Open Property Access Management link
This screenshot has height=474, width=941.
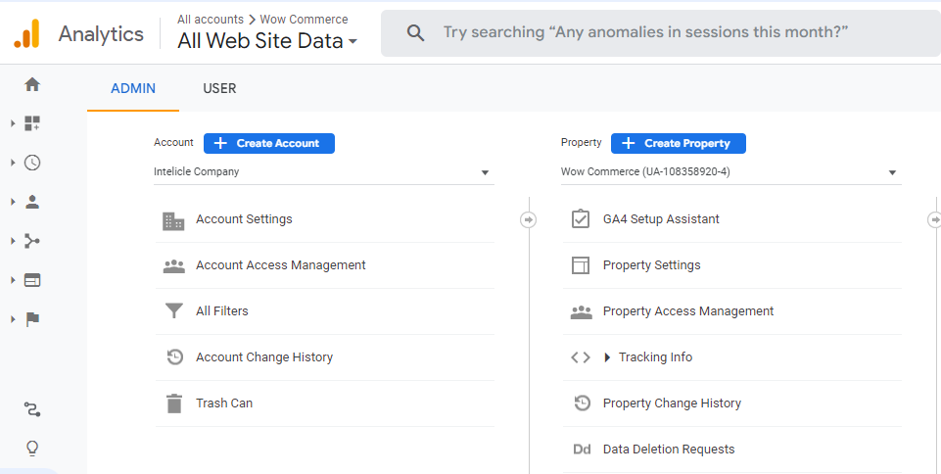tap(688, 311)
